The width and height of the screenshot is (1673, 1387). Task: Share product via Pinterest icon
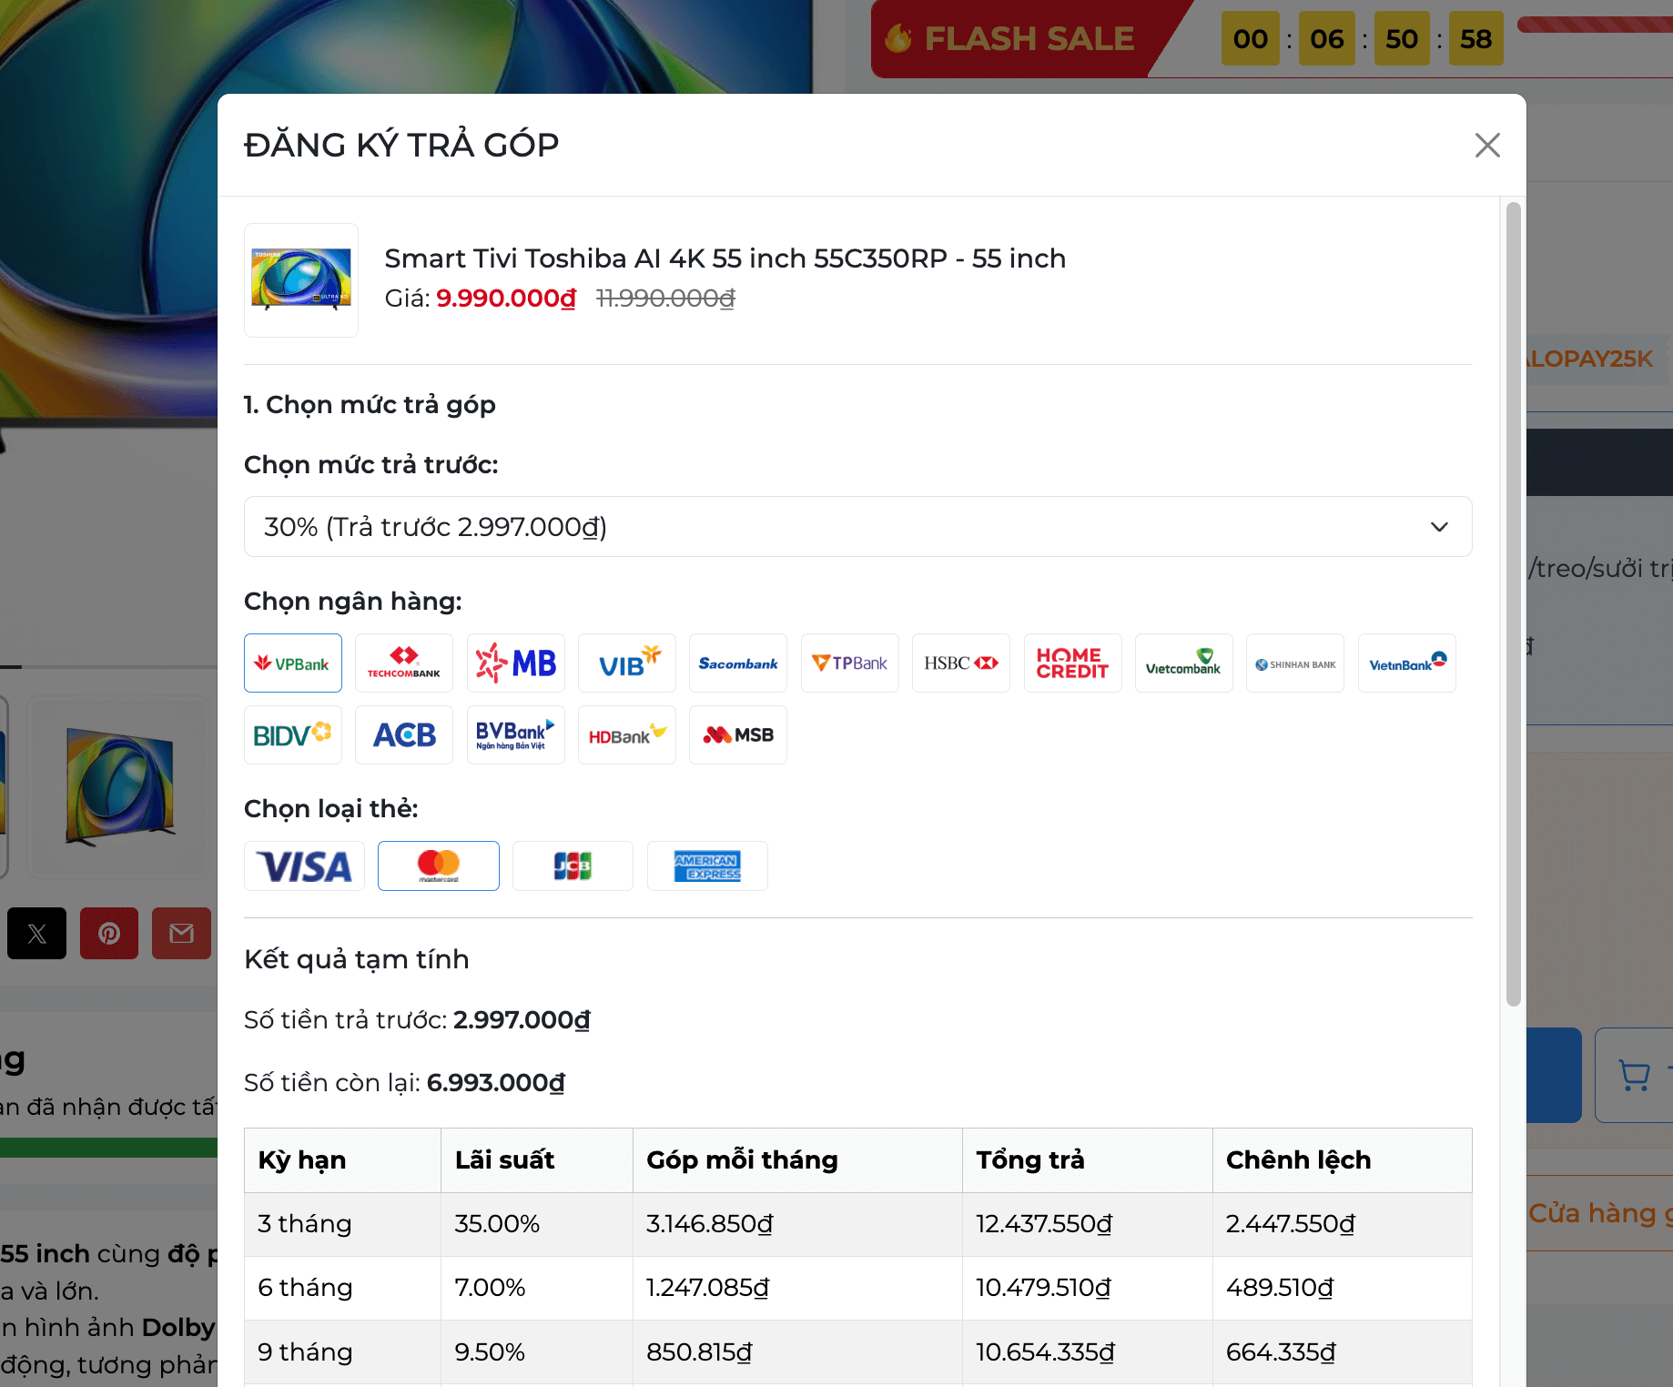(109, 933)
